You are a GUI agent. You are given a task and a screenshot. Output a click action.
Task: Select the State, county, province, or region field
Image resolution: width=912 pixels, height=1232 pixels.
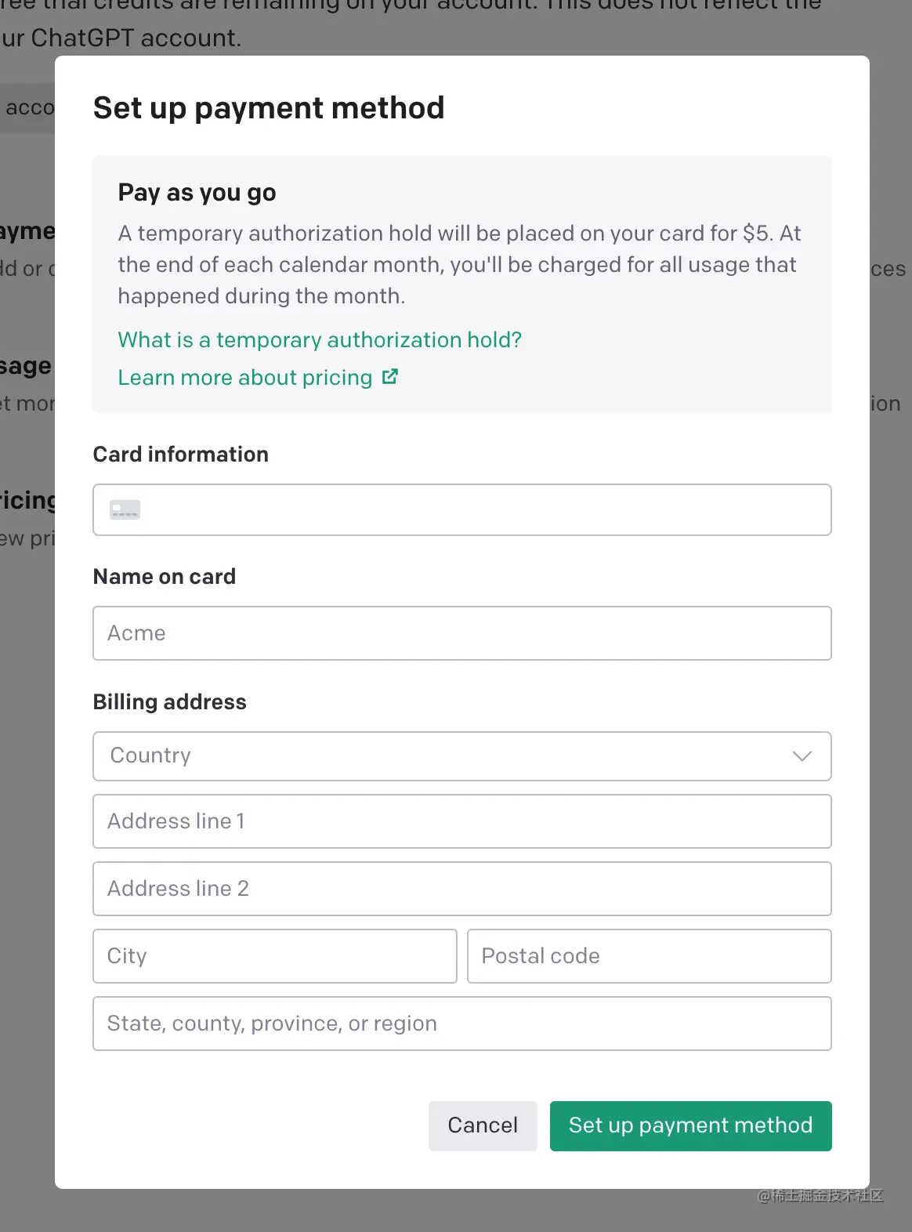461,1024
